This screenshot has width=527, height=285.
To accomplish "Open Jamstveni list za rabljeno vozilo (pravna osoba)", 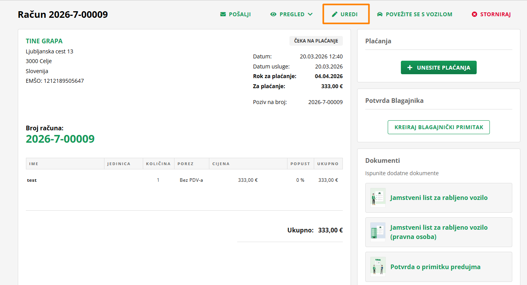I will coord(439,232).
